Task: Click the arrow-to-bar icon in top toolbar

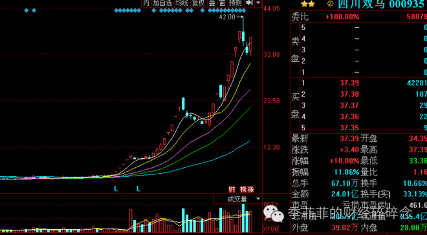Action: pos(249,3)
